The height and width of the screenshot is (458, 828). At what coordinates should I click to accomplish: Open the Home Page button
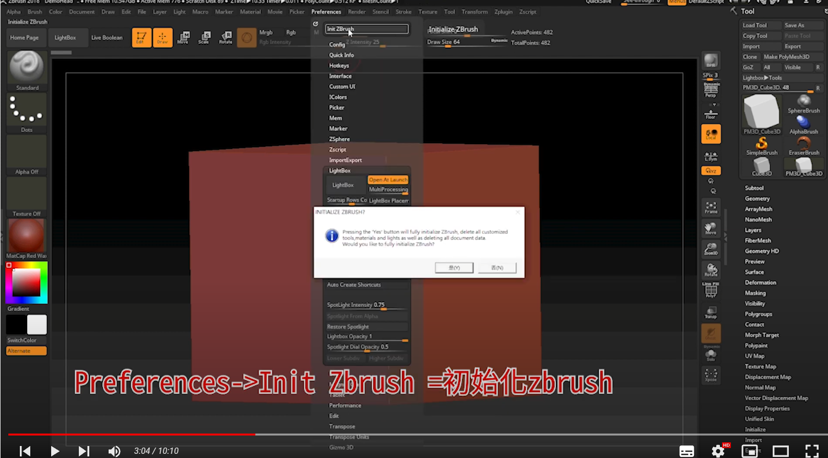(25, 38)
